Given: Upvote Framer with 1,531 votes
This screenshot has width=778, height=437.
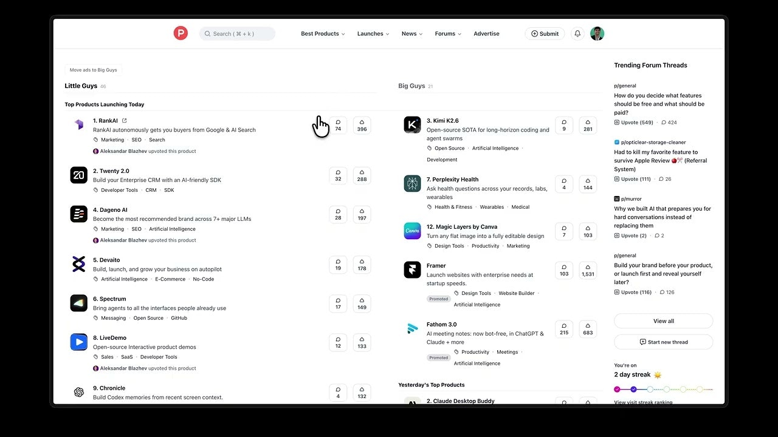Looking at the screenshot, I should pos(588,270).
